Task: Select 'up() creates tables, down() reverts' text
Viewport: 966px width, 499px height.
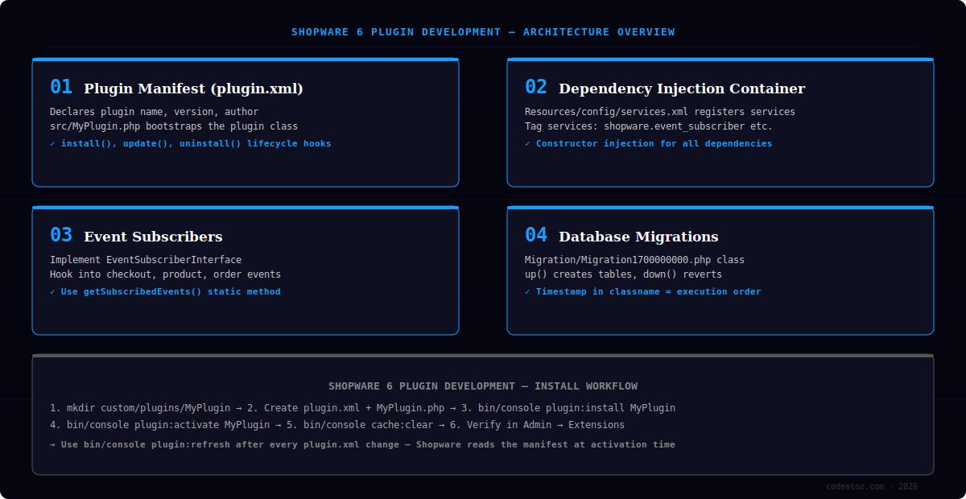Action: pyautogui.click(x=623, y=274)
